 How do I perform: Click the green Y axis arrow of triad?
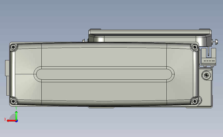tap(16, 116)
